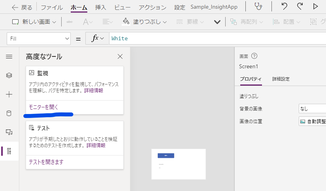Select the Advanced tools icon in sidebar
The height and width of the screenshot is (191, 326).
[9, 151]
